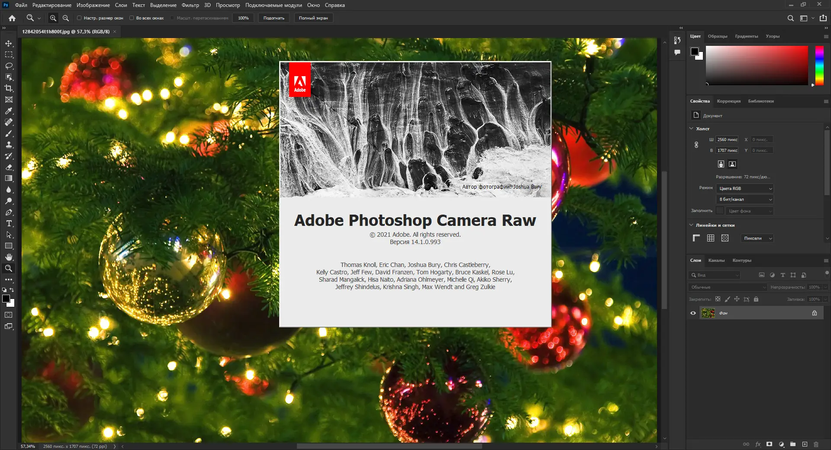Collapse the 'Линейки и сетки' section
Screen dimensions: 831x450
[x=691, y=225]
